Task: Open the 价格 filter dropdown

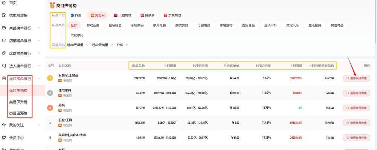Action: click(122, 45)
